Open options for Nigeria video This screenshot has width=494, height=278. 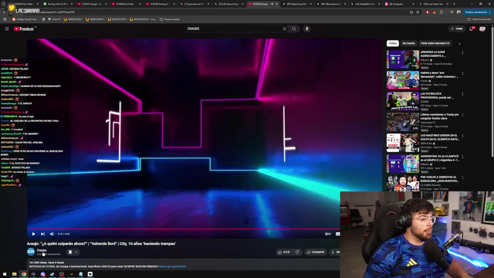462,53
